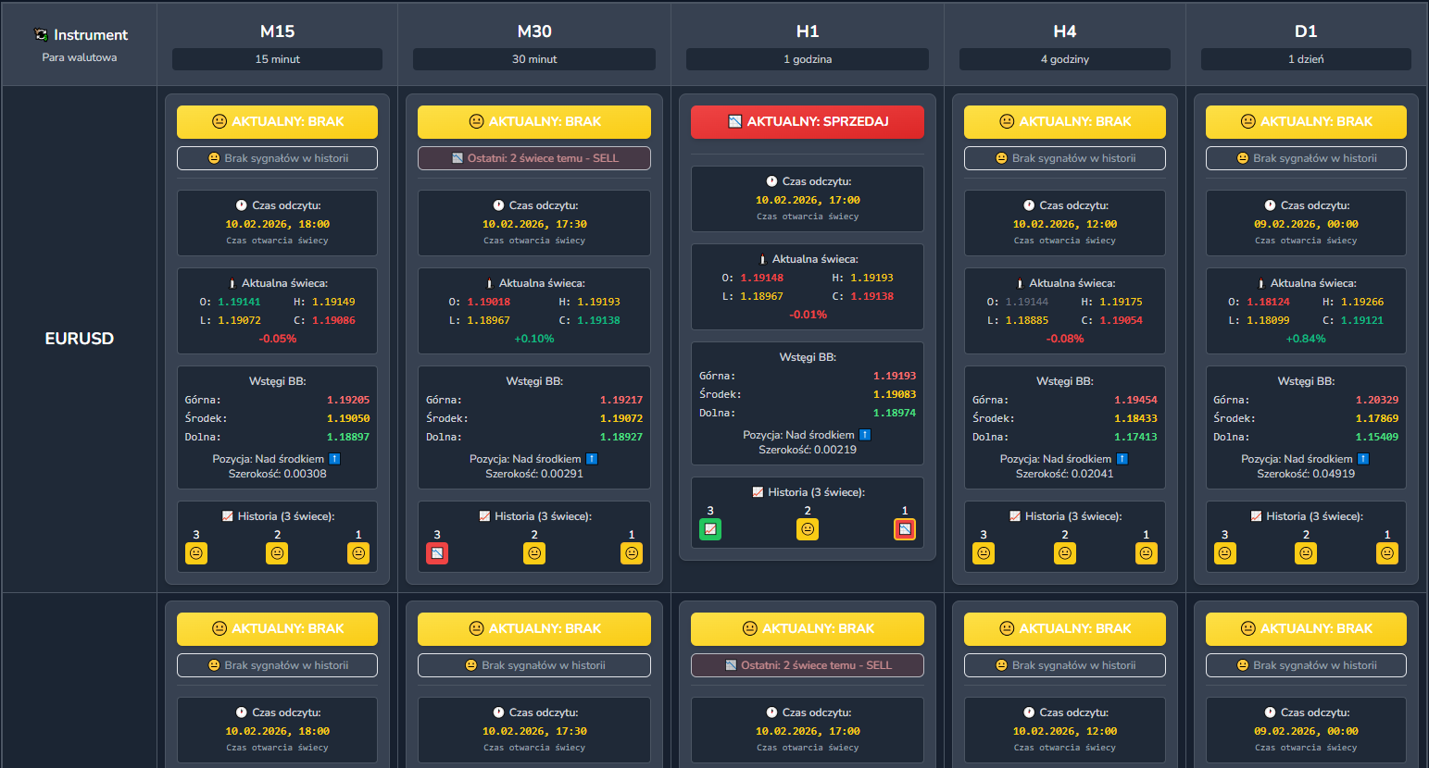Click the EURUSD H4 Wstęgi BB panel title
1429x768 pixels.
[x=1065, y=381]
